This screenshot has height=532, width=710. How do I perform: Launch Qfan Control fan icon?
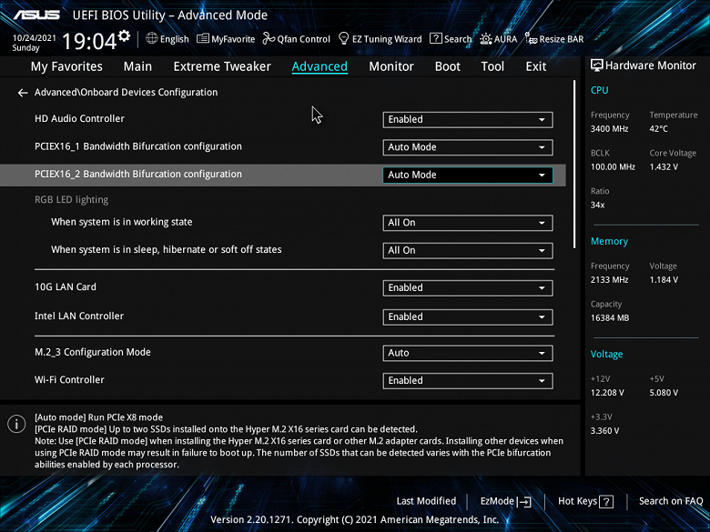click(269, 39)
